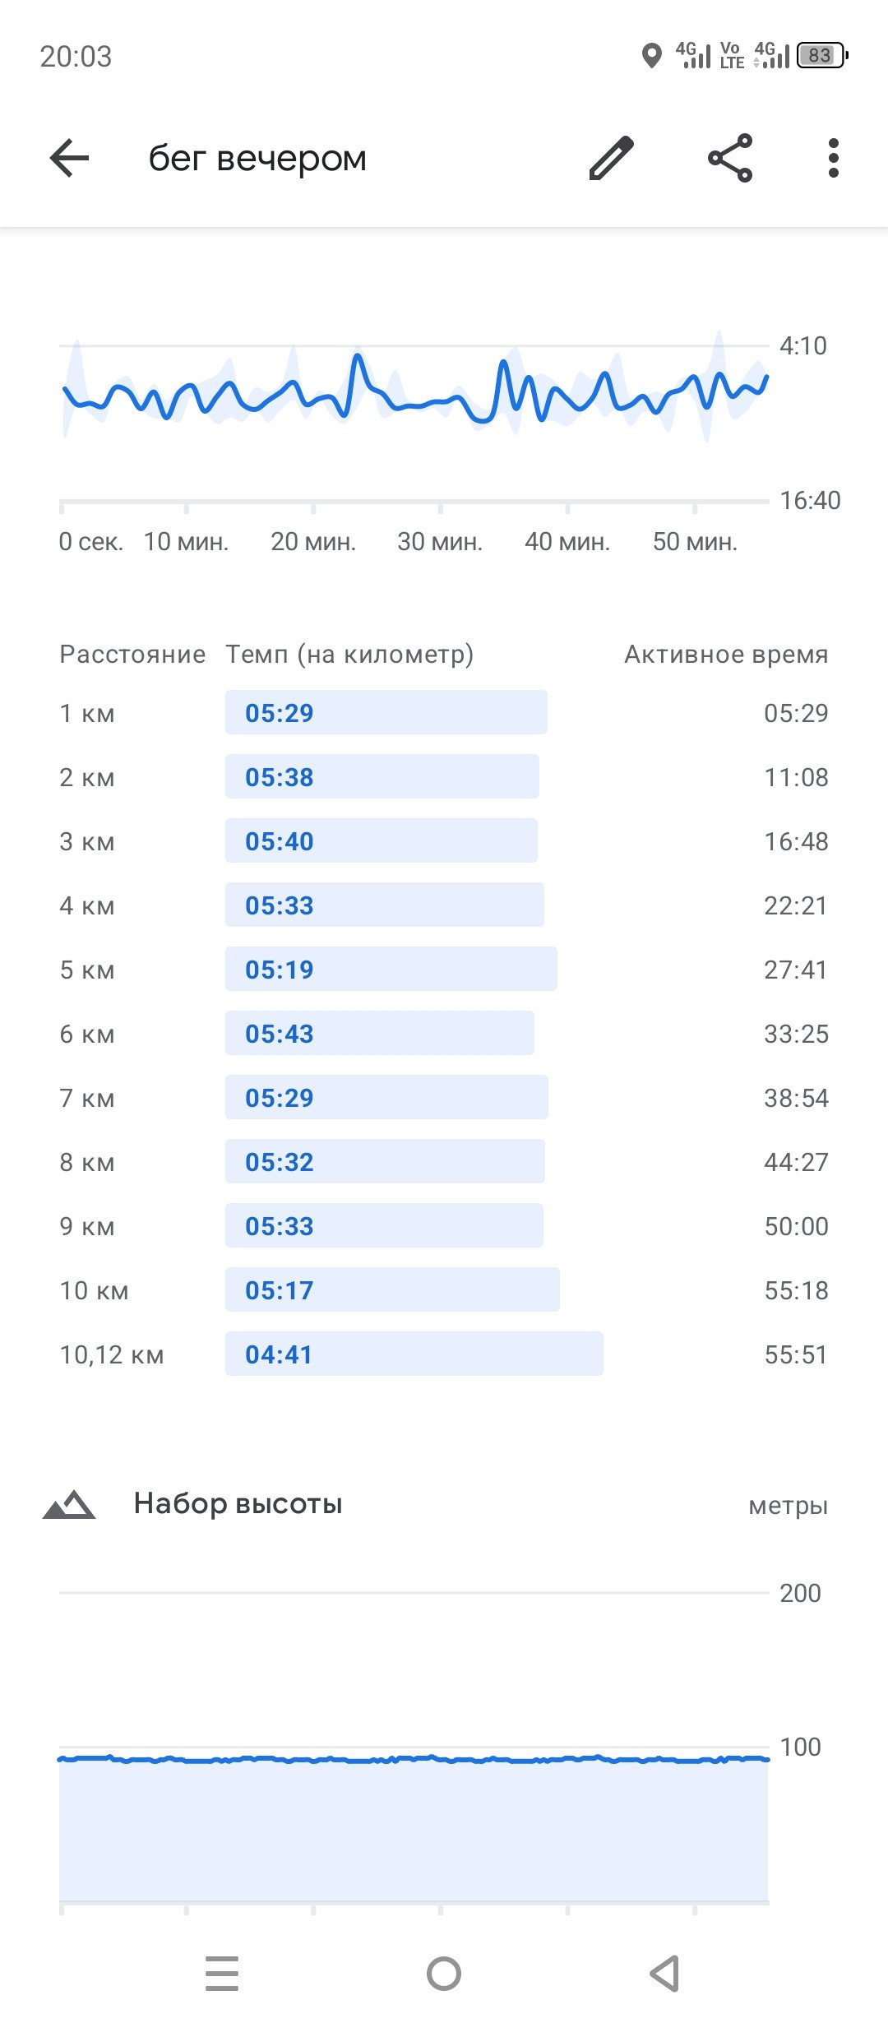Tap the Активное время column header
Screen dimensions: 888x2023
coord(726,655)
